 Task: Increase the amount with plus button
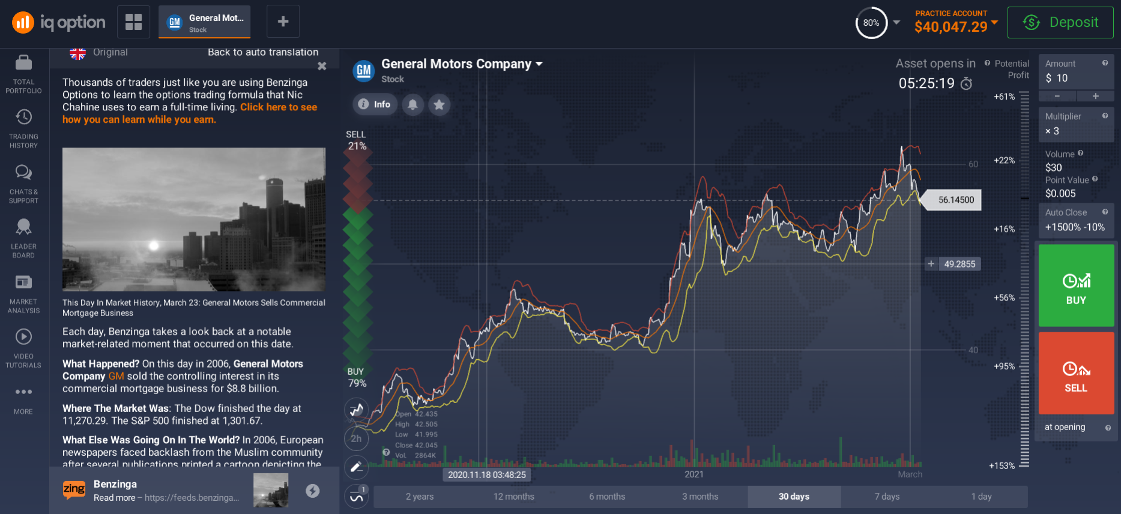[x=1095, y=96]
